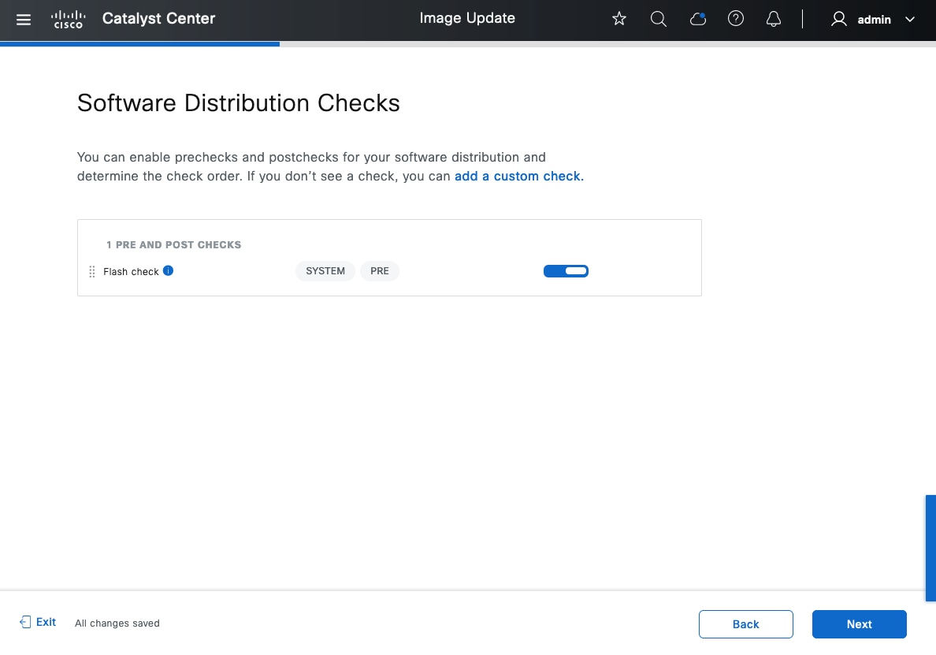The width and height of the screenshot is (936, 655).
Task: Click the star favorite icon
Action: coord(619,20)
